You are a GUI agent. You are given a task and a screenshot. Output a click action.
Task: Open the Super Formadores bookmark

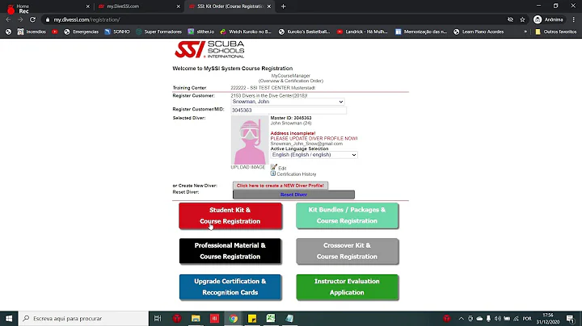pos(159,31)
